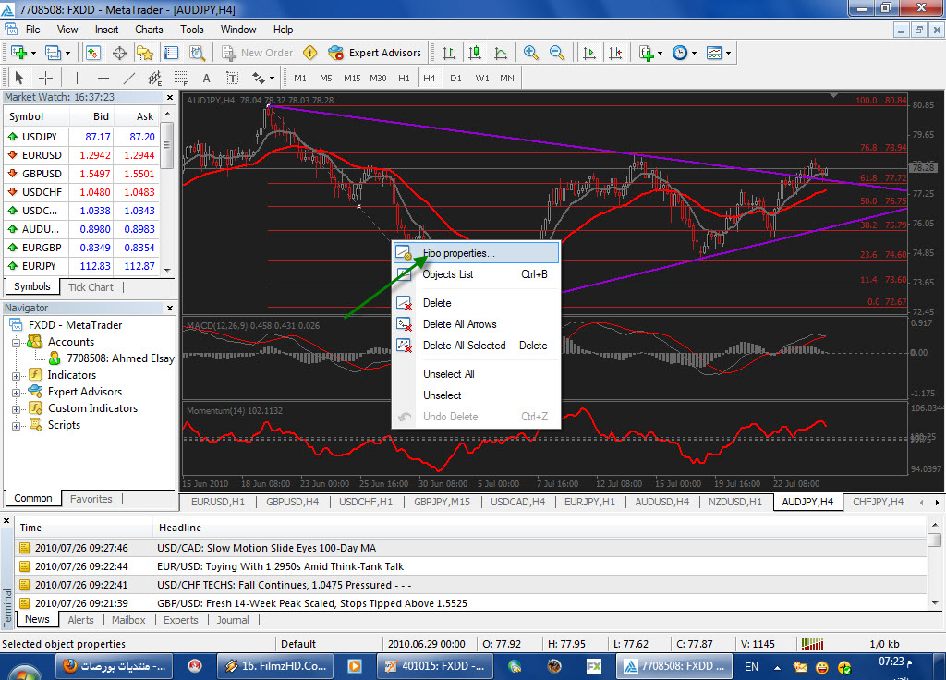The height and width of the screenshot is (680, 946).
Task: Draw a vertical line tool
Action: click(x=78, y=78)
